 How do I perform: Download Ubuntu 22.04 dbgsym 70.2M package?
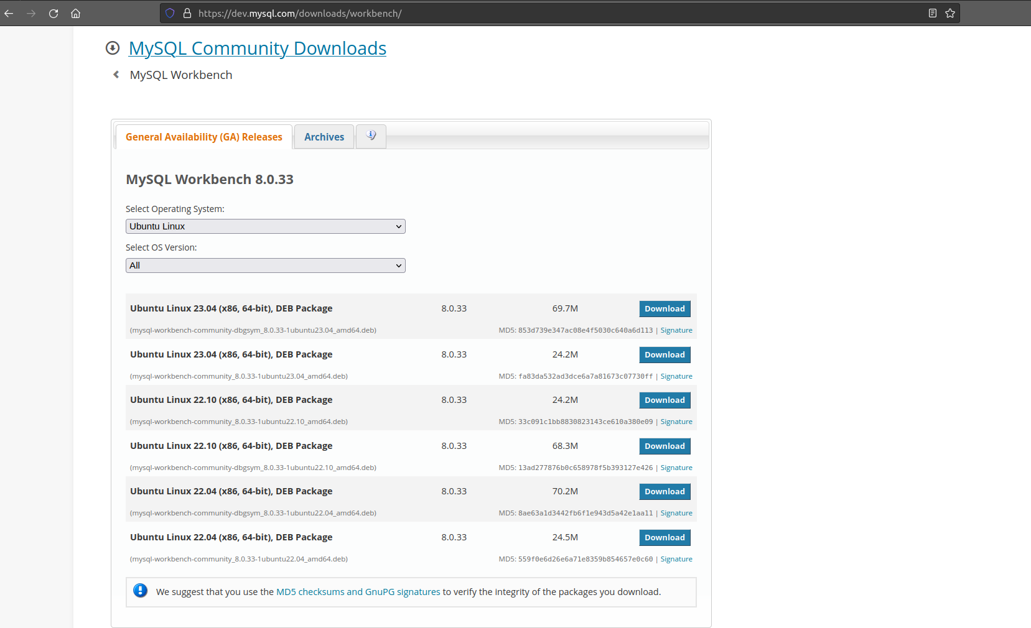point(665,492)
